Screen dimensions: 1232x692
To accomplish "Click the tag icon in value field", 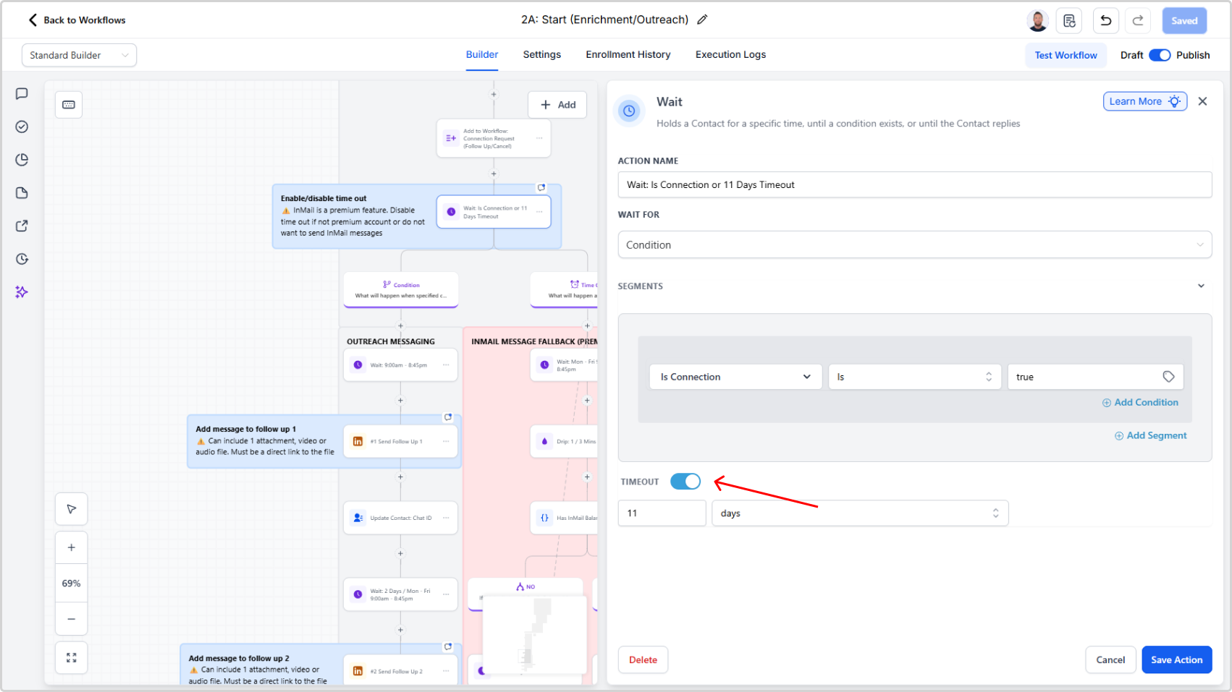I will [x=1168, y=377].
